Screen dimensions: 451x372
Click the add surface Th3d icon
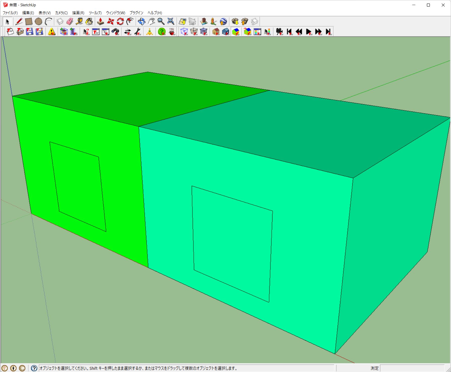point(74,32)
